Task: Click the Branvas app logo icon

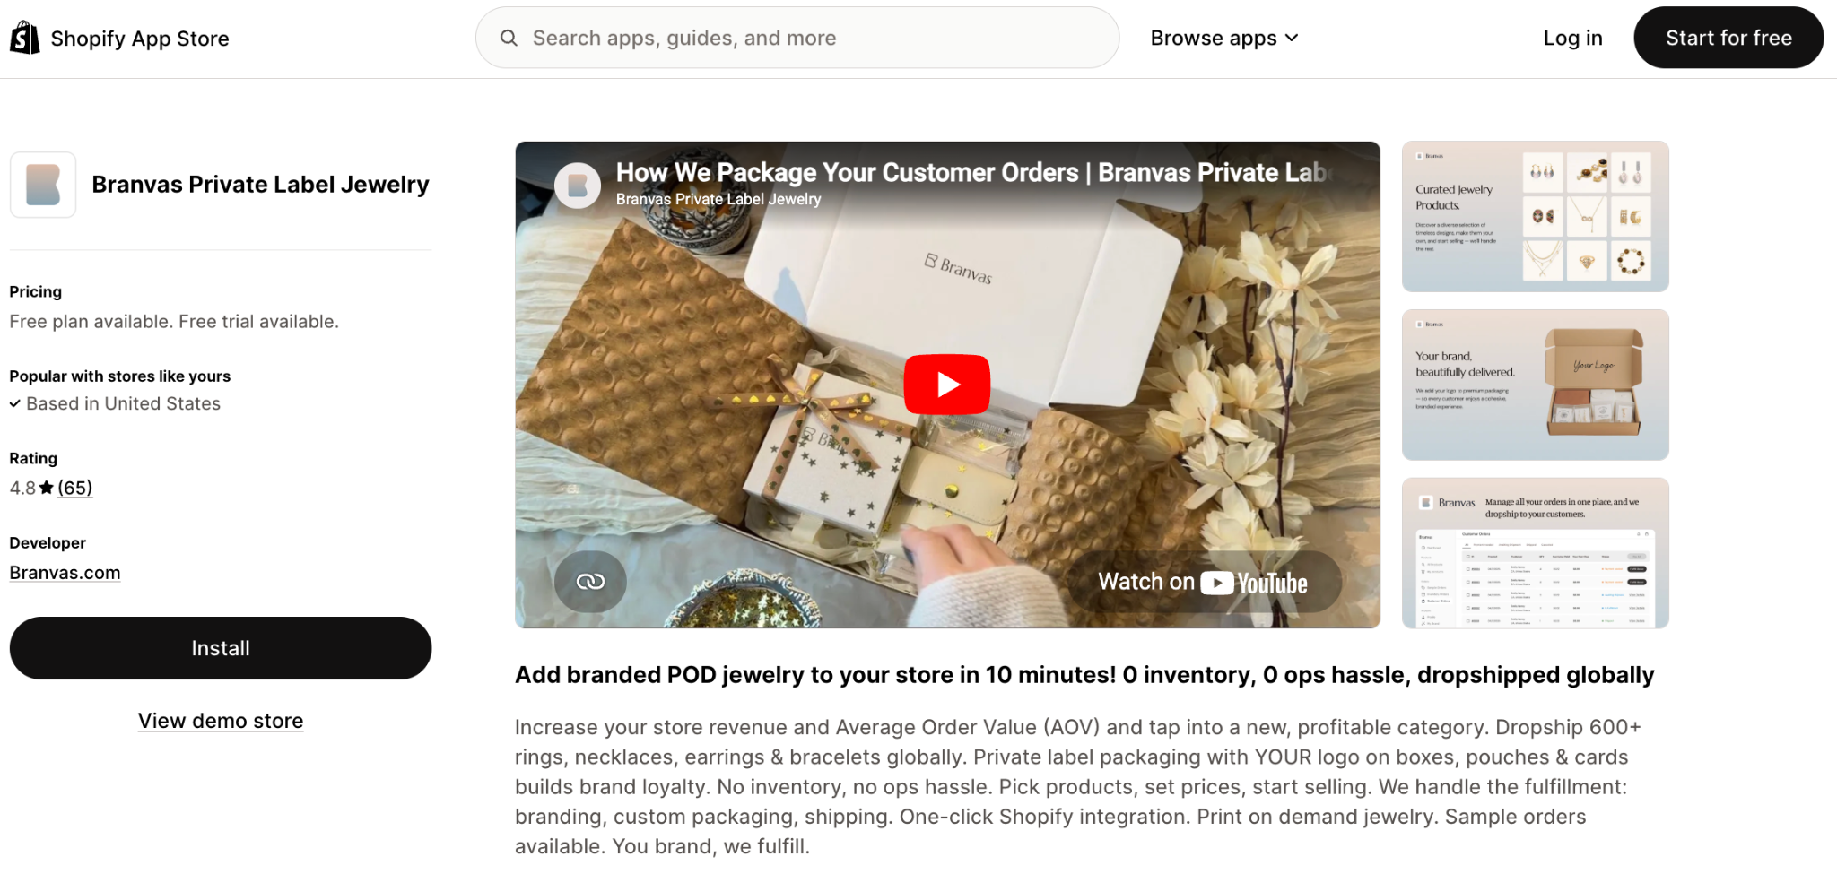Action: pyautogui.click(x=43, y=185)
